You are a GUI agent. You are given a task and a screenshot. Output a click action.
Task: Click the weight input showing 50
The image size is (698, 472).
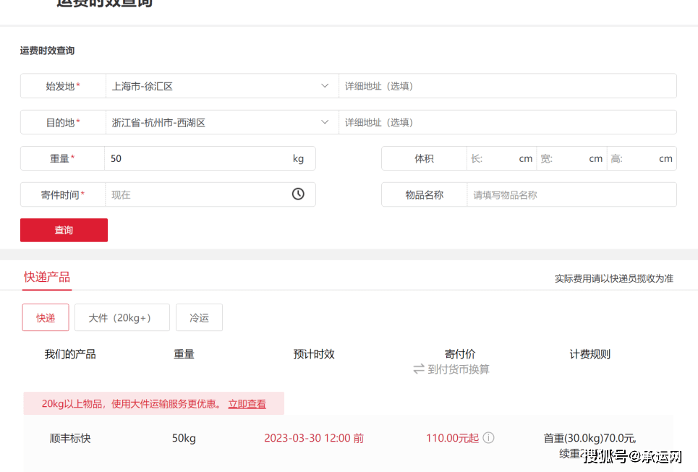point(195,158)
